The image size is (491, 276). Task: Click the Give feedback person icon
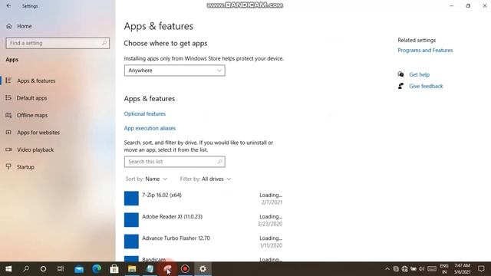[x=400, y=86]
